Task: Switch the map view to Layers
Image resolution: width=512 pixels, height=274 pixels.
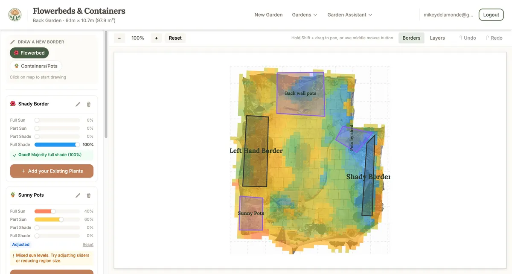Action: [437, 38]
